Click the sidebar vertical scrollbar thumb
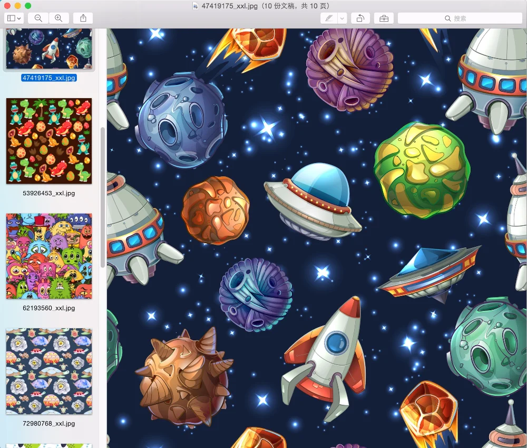The height and width of the screenshot is (448, 527). (x=103, y=197)
